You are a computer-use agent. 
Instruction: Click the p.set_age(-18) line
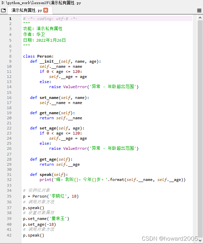(40, 224)
